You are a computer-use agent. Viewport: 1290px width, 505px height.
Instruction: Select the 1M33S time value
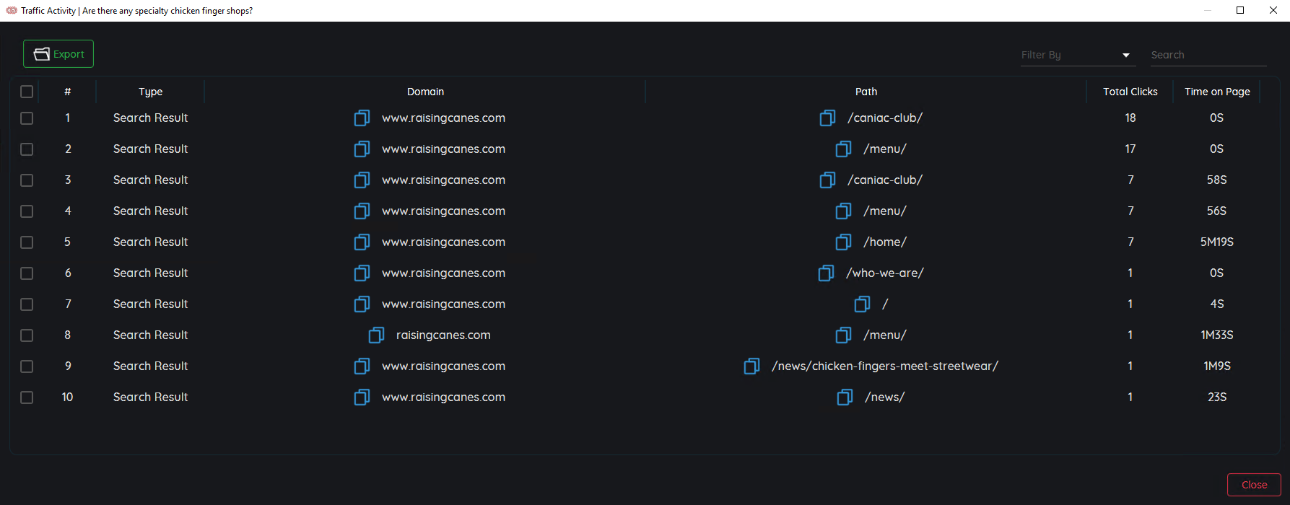pyautogui.click(x=1217, y=335)
